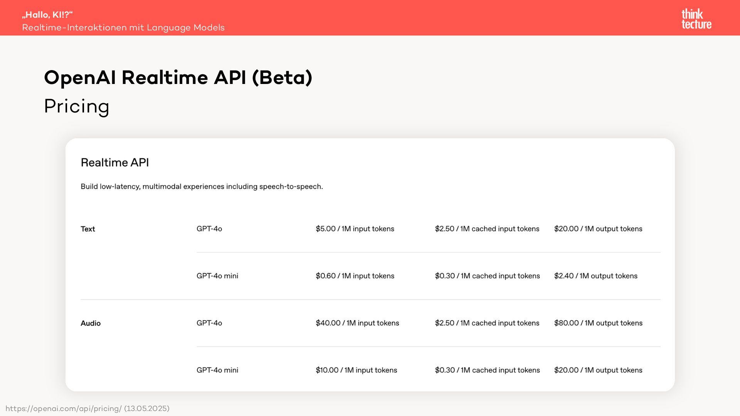This screenshot has width=740, height=416.
Task: Click the "Hallo, KI!?" header title
Action: 47,15
